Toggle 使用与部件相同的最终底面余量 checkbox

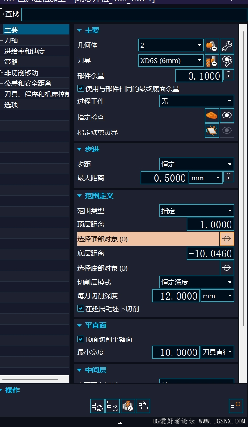[80, 89]
